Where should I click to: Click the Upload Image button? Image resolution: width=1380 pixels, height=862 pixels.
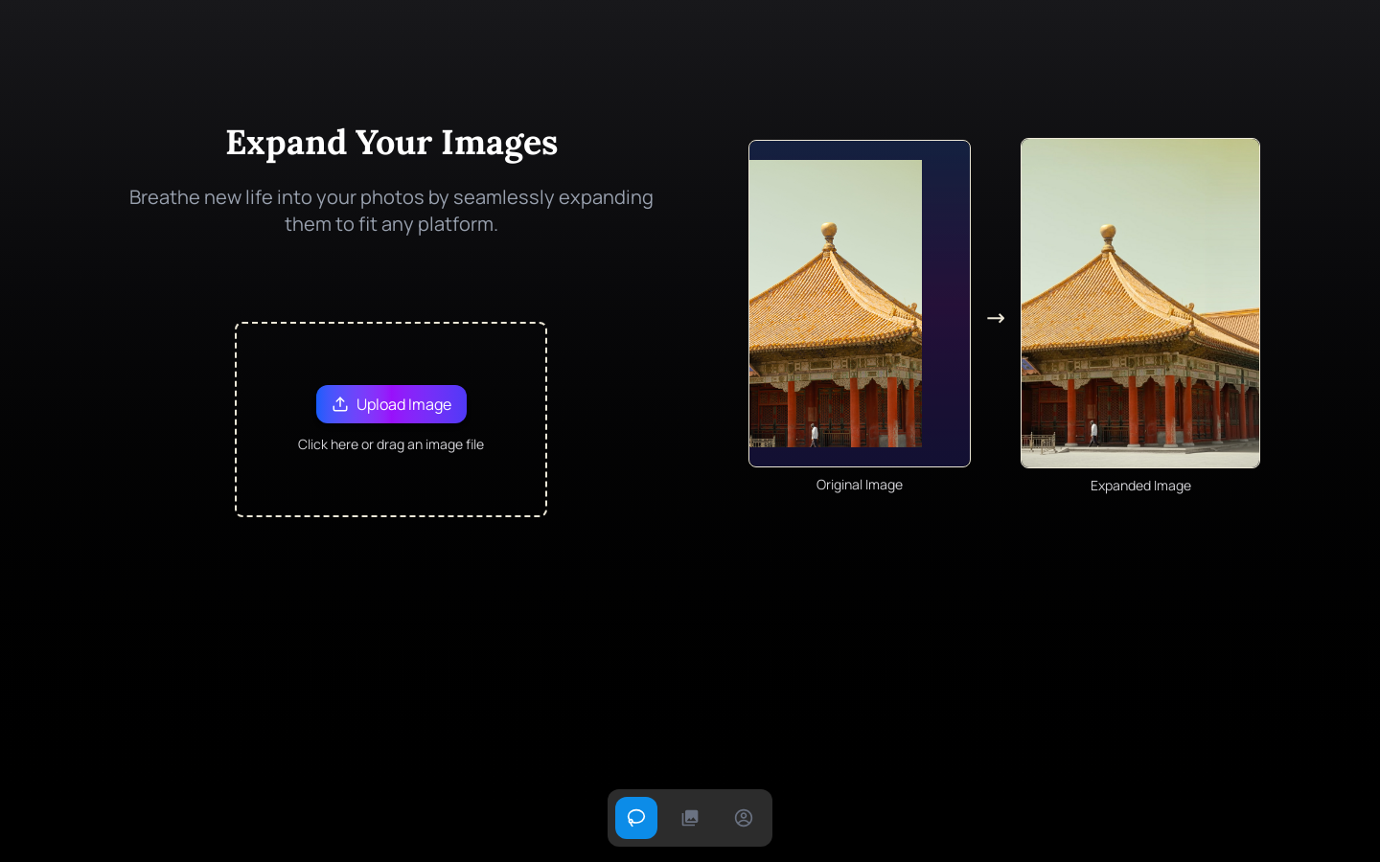click(x=391, y=404)
